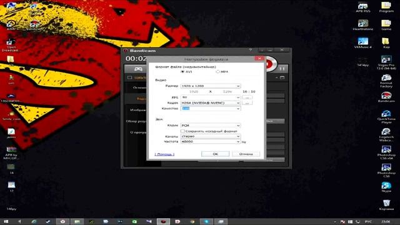Click the taskbar clock showing 23:06

386,222
